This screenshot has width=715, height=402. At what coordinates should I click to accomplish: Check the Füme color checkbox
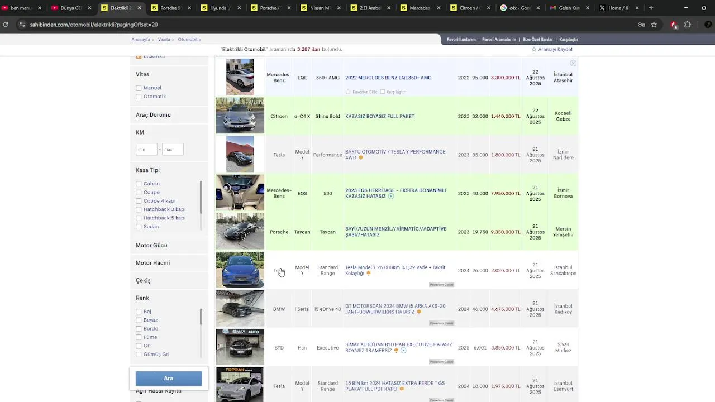[x=139, y=337]
